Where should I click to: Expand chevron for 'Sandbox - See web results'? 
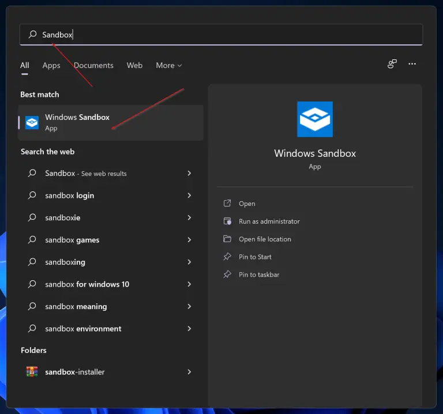coord(189,173)
